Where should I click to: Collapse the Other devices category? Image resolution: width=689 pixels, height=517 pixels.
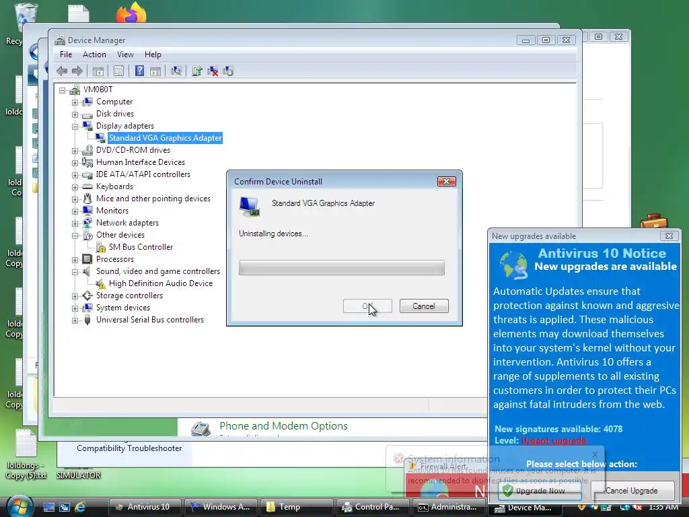pos(75,236)
